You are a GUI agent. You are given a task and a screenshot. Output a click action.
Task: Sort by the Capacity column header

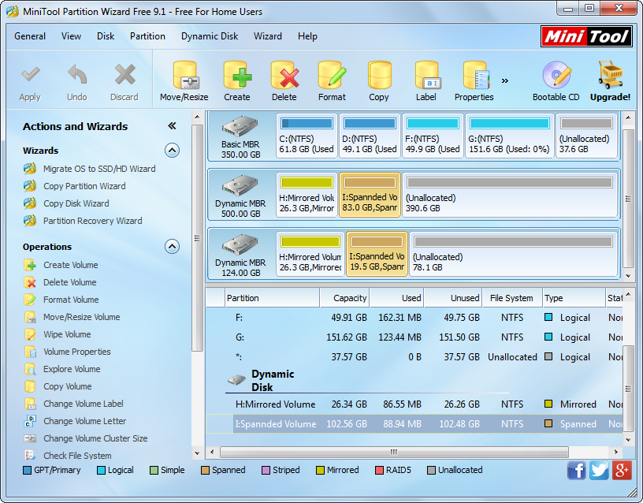coord(345,298)
